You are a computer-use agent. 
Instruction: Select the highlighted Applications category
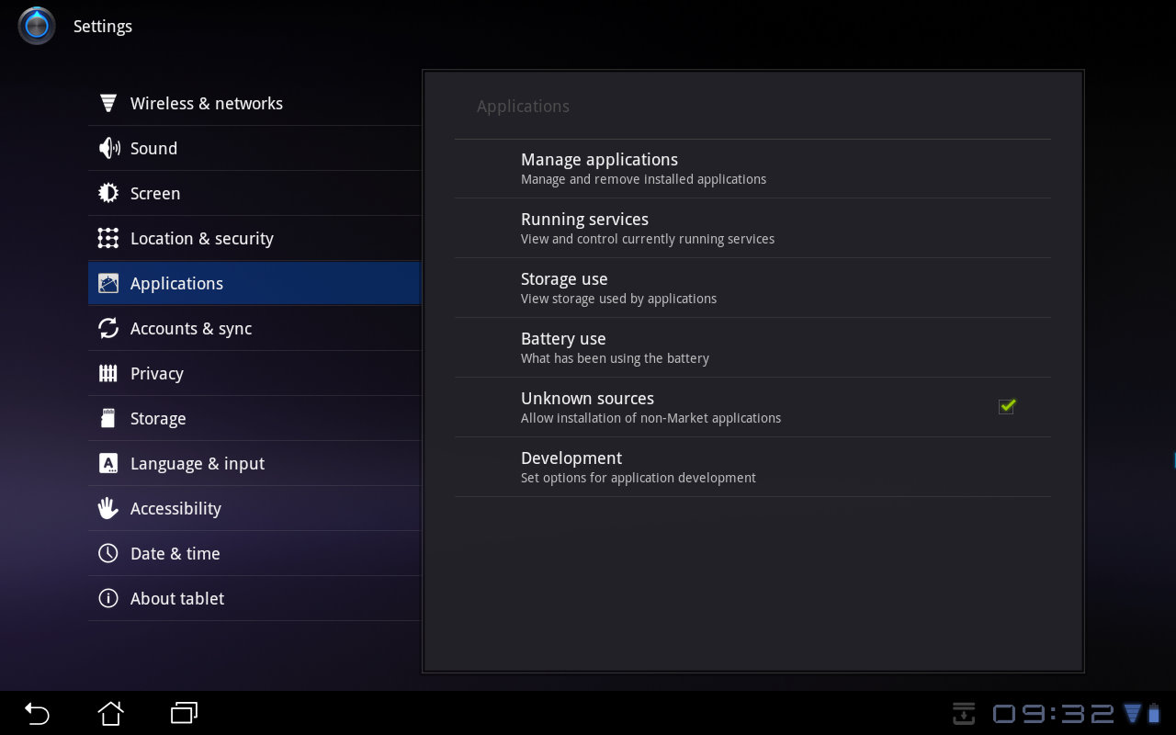tap(254, 283)
